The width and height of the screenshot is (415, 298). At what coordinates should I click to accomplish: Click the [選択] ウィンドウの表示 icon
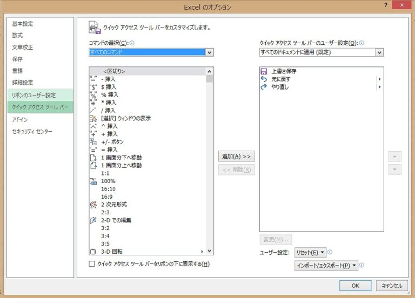[x=93, y=118]
